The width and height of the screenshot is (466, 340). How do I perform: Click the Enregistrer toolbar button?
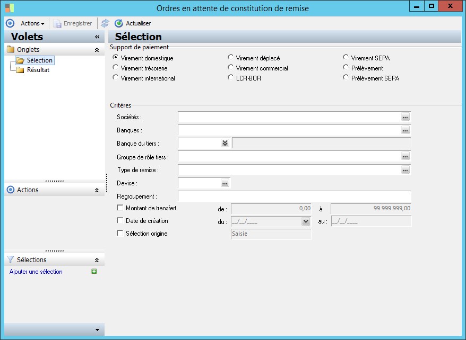[x=73, y=23]
